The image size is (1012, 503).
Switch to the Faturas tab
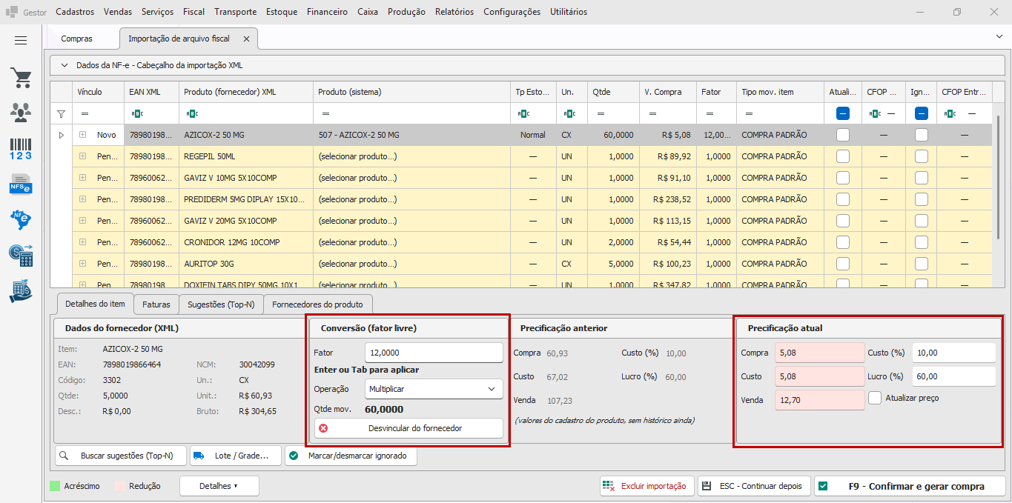tap(156, 304)
